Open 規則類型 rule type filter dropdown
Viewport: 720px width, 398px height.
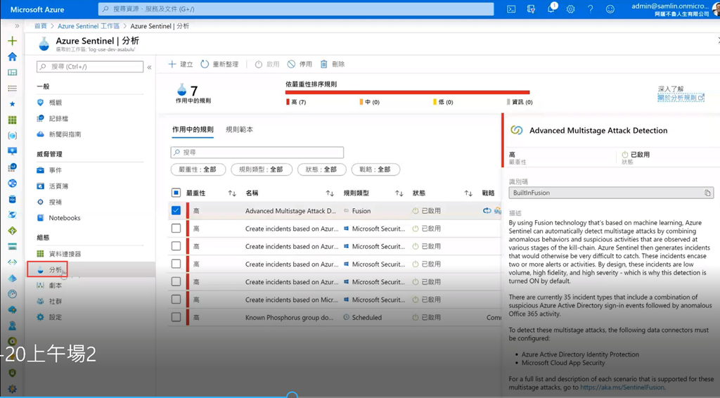pos(262,169)
